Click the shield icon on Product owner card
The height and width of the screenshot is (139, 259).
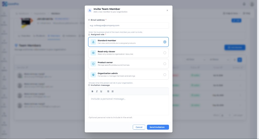click(x=93, y=64)
